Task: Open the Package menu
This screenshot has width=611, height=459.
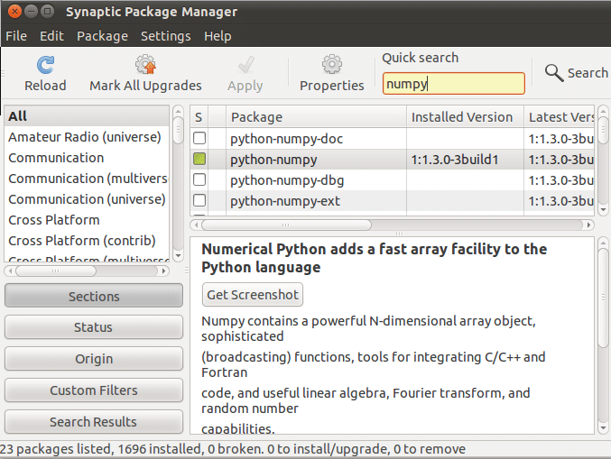Action: pyautogui.click(x=102, y=36)
